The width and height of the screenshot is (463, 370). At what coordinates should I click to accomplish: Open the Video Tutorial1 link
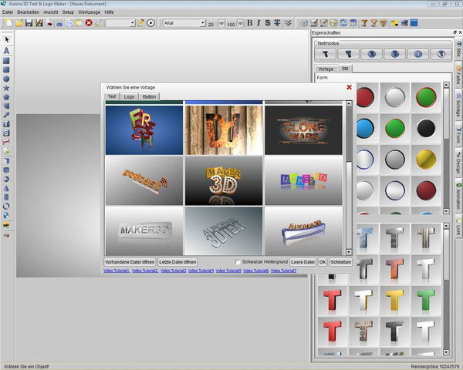(x=117, y=271)
